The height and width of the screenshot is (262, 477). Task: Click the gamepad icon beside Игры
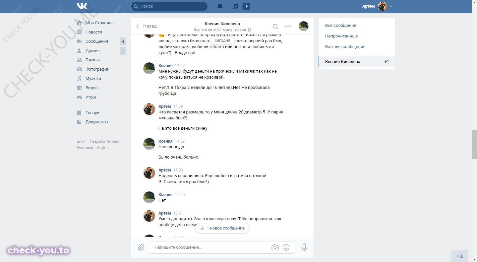click(79, 97)
